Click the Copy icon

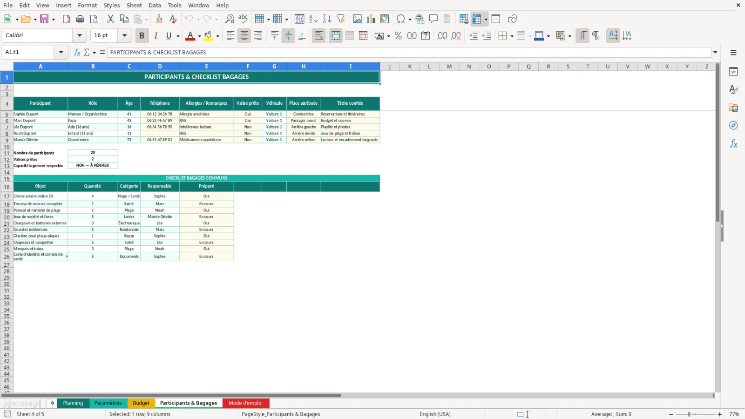tap(124, 19)
